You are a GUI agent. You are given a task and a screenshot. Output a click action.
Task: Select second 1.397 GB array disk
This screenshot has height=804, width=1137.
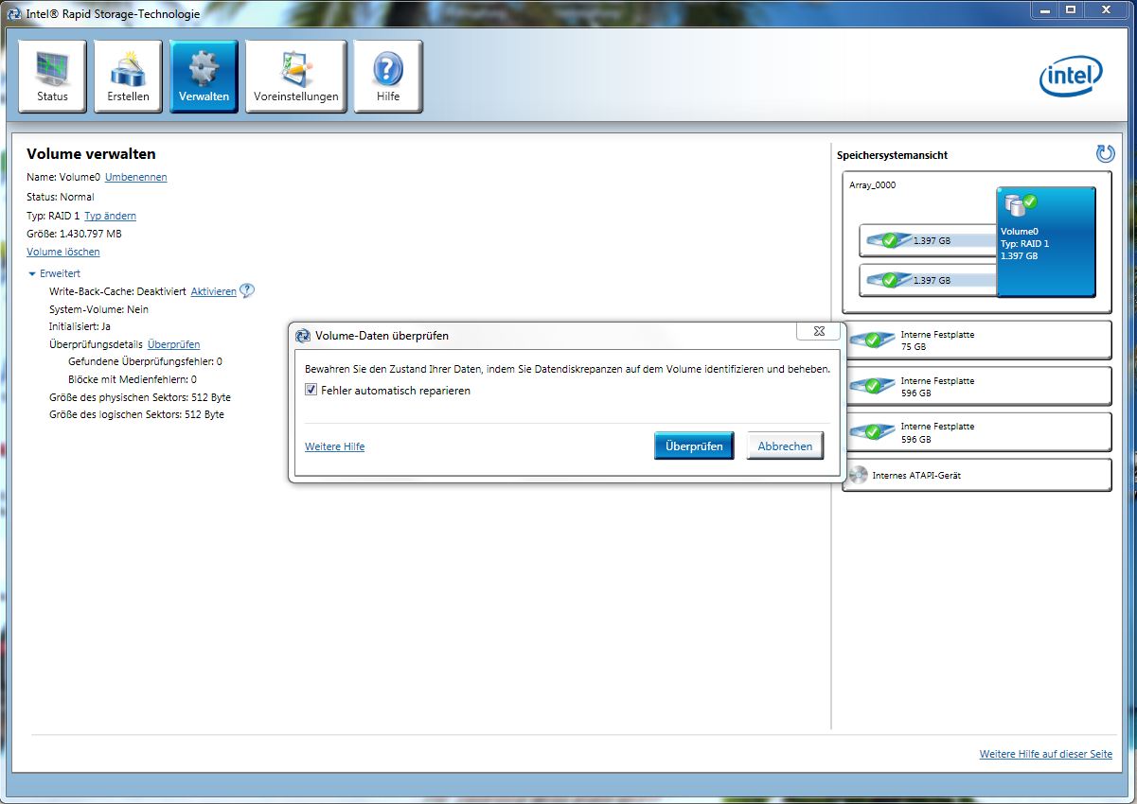click(x=928, y=280)
